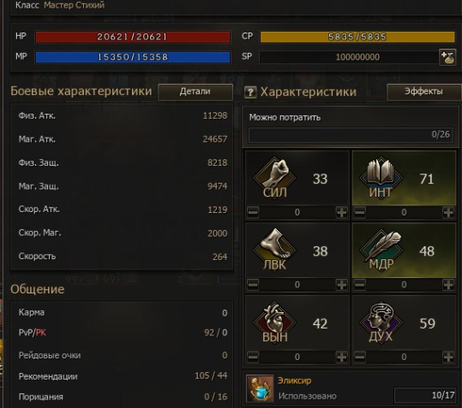Image resolution: width=462 pixels, height=408 pixels.
Task: Click the ДУХ spirit head icon
Action: coord(381,322)
